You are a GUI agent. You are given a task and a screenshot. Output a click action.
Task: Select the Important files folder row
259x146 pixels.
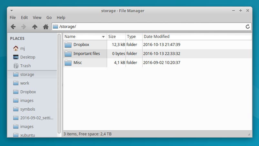point(157,54)
